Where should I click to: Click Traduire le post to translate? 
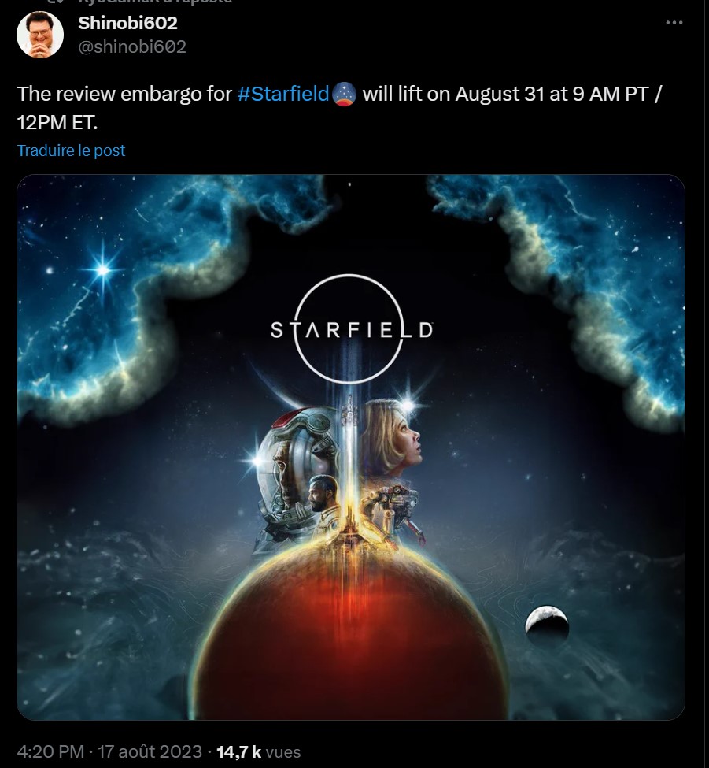tap(71, 150)
